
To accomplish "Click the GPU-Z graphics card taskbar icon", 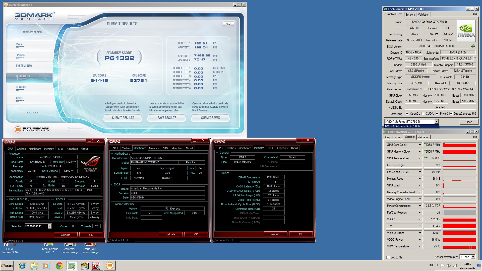I will [72, 266].
